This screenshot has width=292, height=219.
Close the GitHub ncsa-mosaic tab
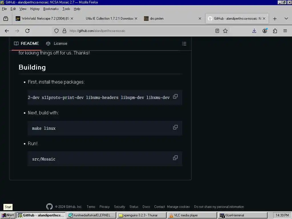click(x=264, y=19)
